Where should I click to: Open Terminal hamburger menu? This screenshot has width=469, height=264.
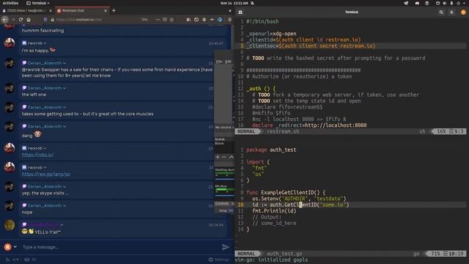click(x=451, y=12)
